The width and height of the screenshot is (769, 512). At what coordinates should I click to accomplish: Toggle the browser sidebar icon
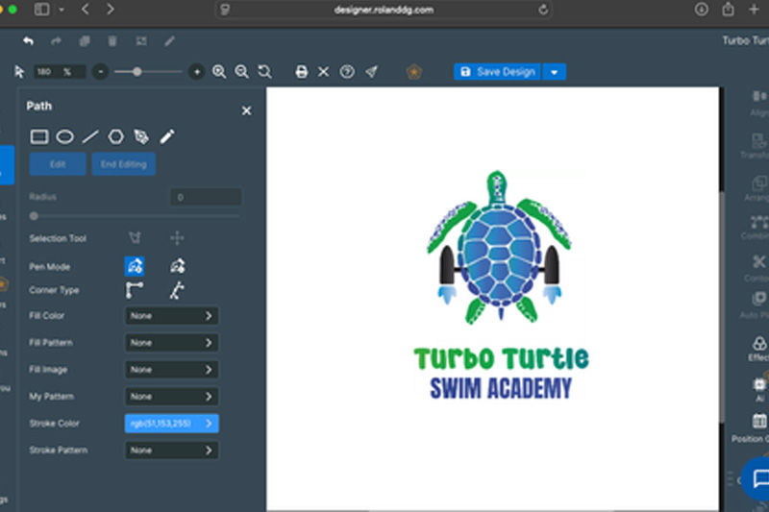point(41,10)
